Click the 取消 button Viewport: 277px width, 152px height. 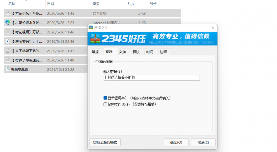click(x=203, y=142)
